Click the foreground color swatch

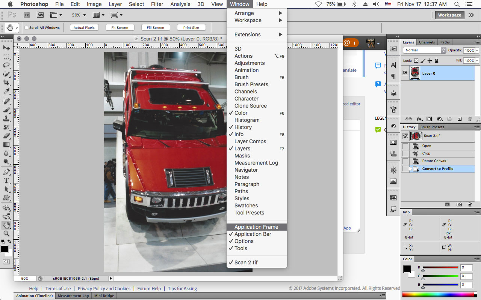(5, 249)
